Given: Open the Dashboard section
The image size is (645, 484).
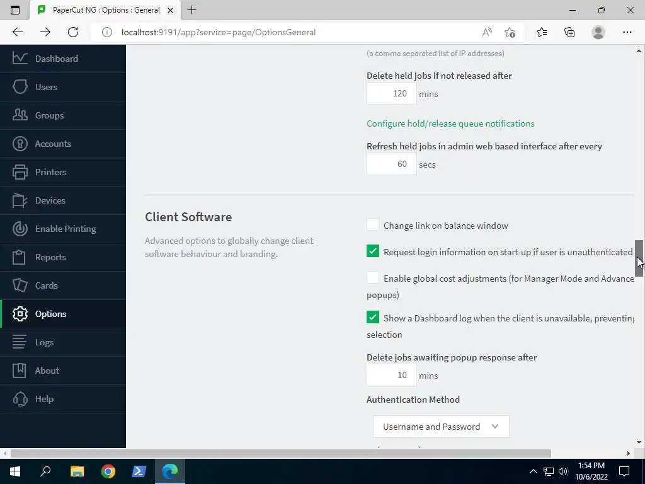Looking at the screenshot, I should pos(63,59).
